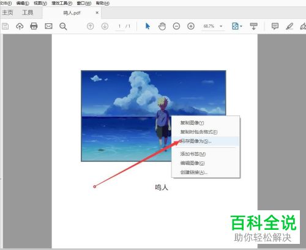Select the arrow selection tool
Image resolution: width=306 pixels, height=250 pixels.
click(147, 26)
